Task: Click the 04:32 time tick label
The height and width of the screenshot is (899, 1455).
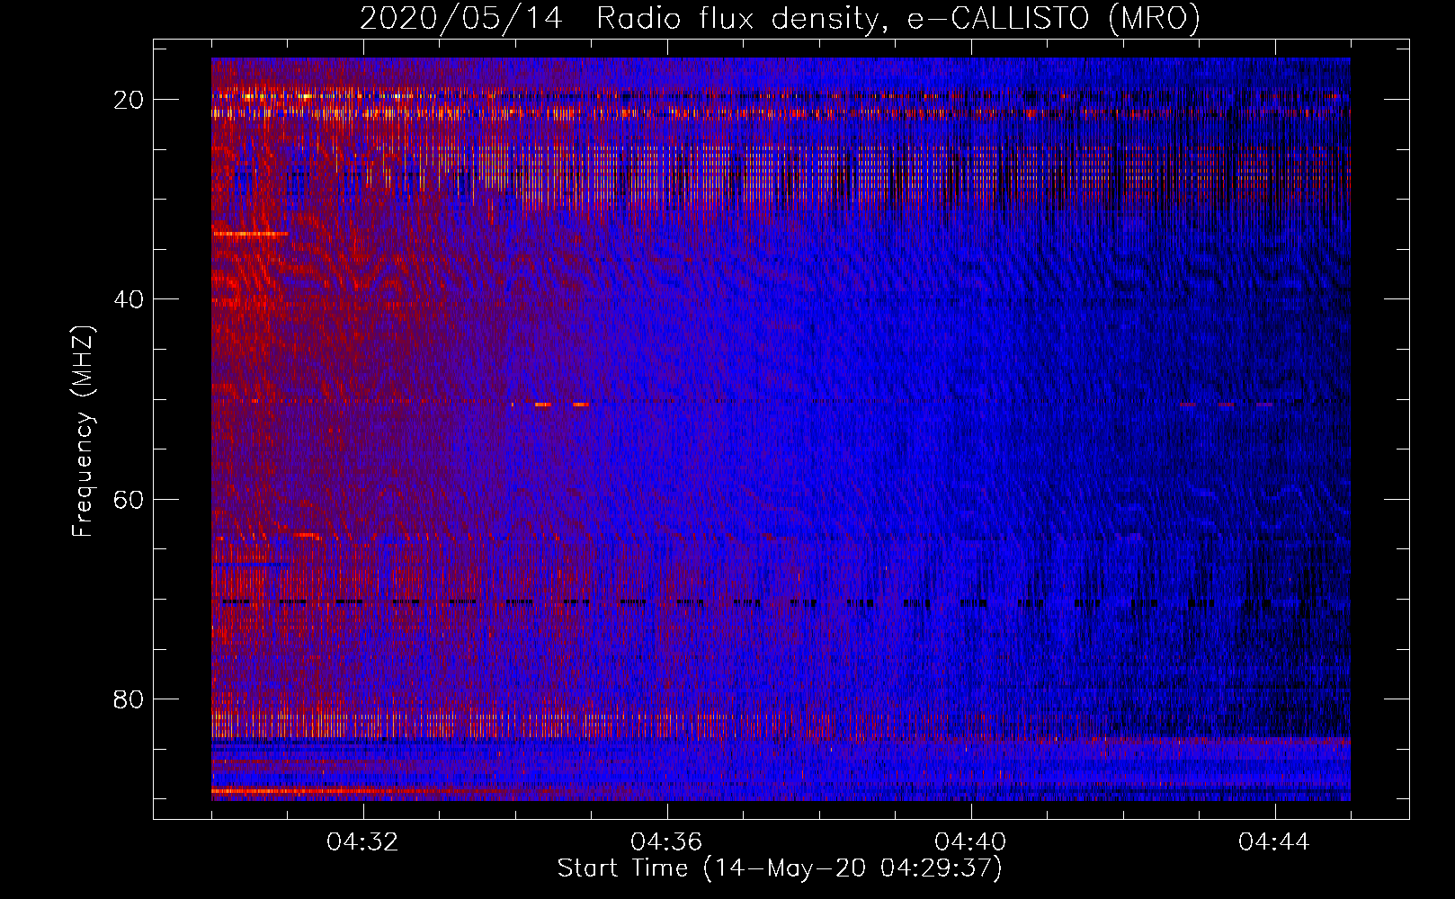Action: pyautogui.click(x=362, y=842)
